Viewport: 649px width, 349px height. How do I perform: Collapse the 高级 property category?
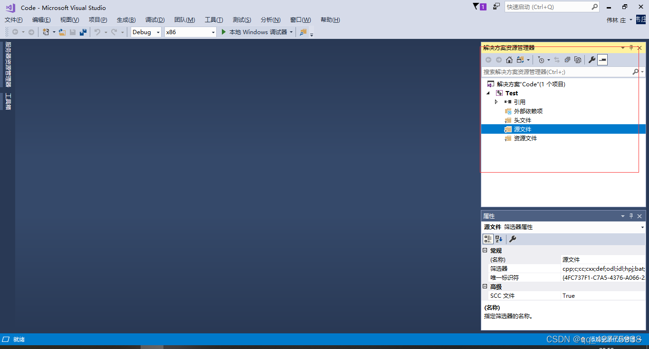click(x=485, y=286)
